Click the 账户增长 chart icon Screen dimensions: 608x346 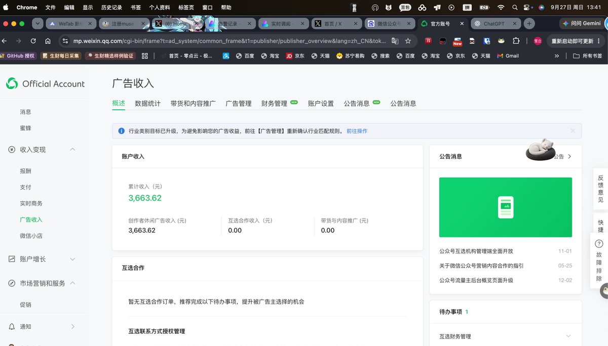coord(12,259)
